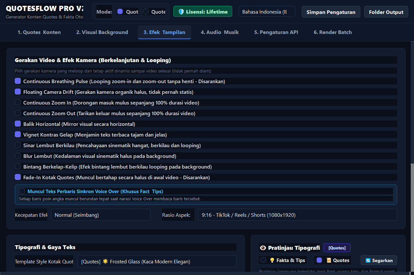Expand the Template Style Kotak Quotes dropdown

tap(157, 261)
